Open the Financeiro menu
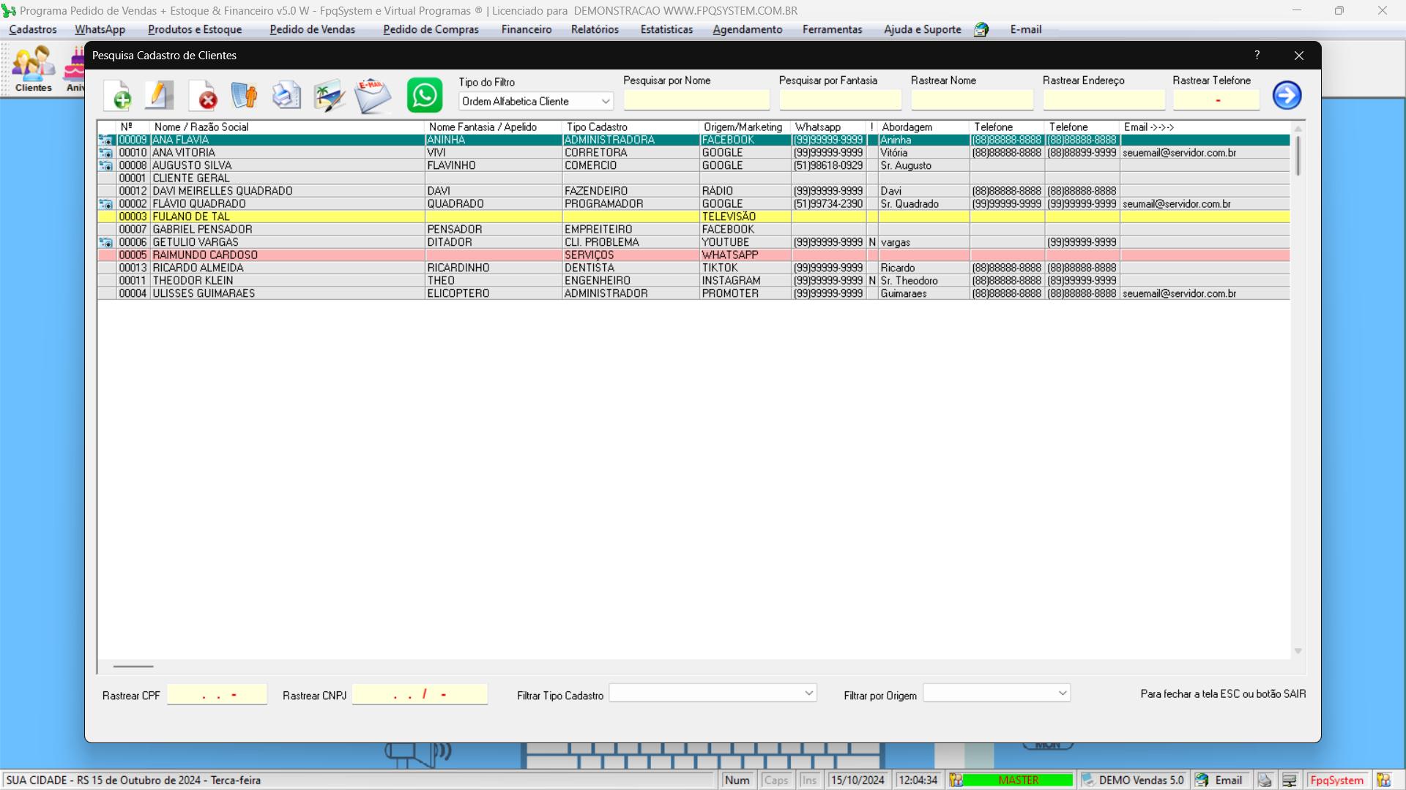This screenshot has width=1406, height=790. 527,30
